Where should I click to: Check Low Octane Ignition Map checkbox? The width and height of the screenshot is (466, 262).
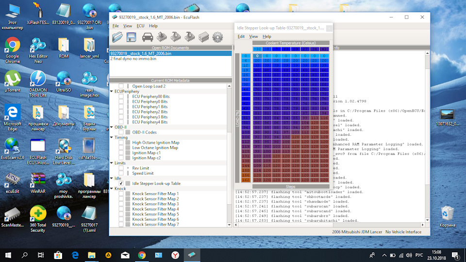[121, 147]
